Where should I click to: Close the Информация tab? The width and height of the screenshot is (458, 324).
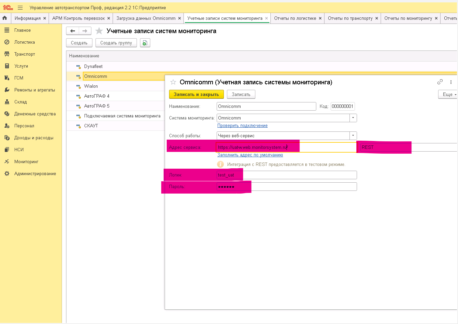pos(44,18)
